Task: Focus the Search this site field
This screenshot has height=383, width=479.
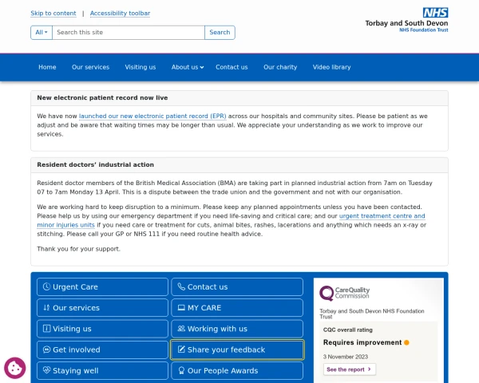Action: [129, 33]
